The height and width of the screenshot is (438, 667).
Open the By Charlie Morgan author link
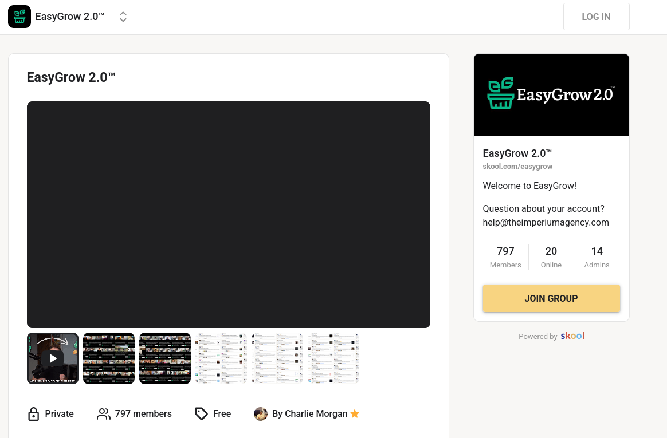tap(309, 414)
